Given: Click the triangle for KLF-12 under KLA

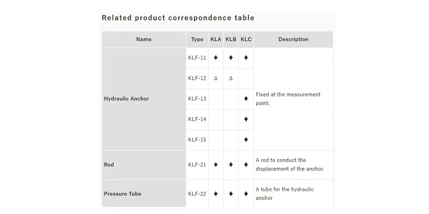Looking at the screenshot, I should coord(216,78).
